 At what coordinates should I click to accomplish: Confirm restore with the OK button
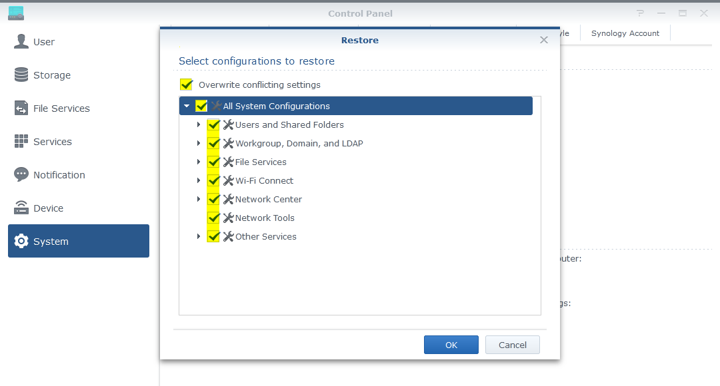451,345
